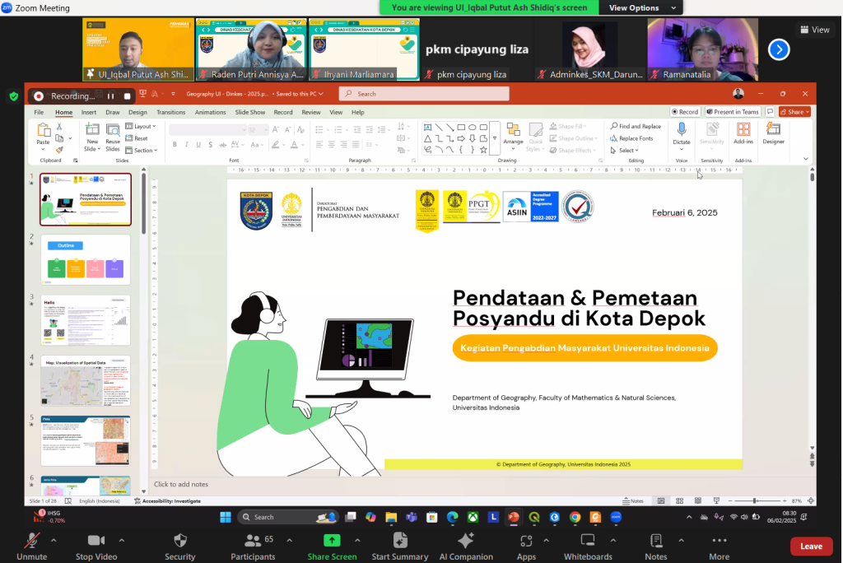This screenshot has height=563, width=843.
Task: Open the AI Companion sparkle icon
Action: [x=466, y=541]
